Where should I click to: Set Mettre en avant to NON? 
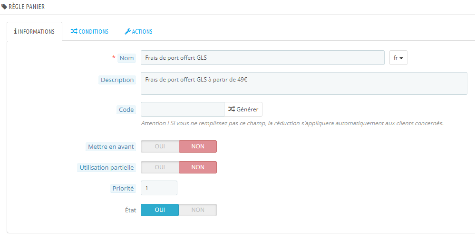pyautogui.click(x=198, y=146)
